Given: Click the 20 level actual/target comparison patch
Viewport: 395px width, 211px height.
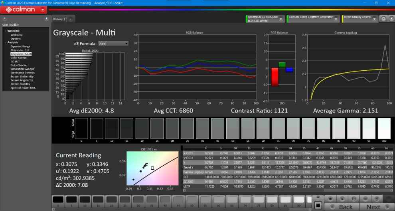Looking at the screenshot, I should 142,128.
